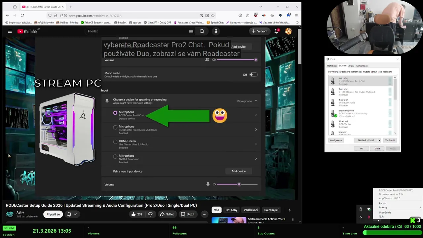The height and width of the screenshot is (238, 423).
Task: Show more chips with the right arrow
Action: 289,210
